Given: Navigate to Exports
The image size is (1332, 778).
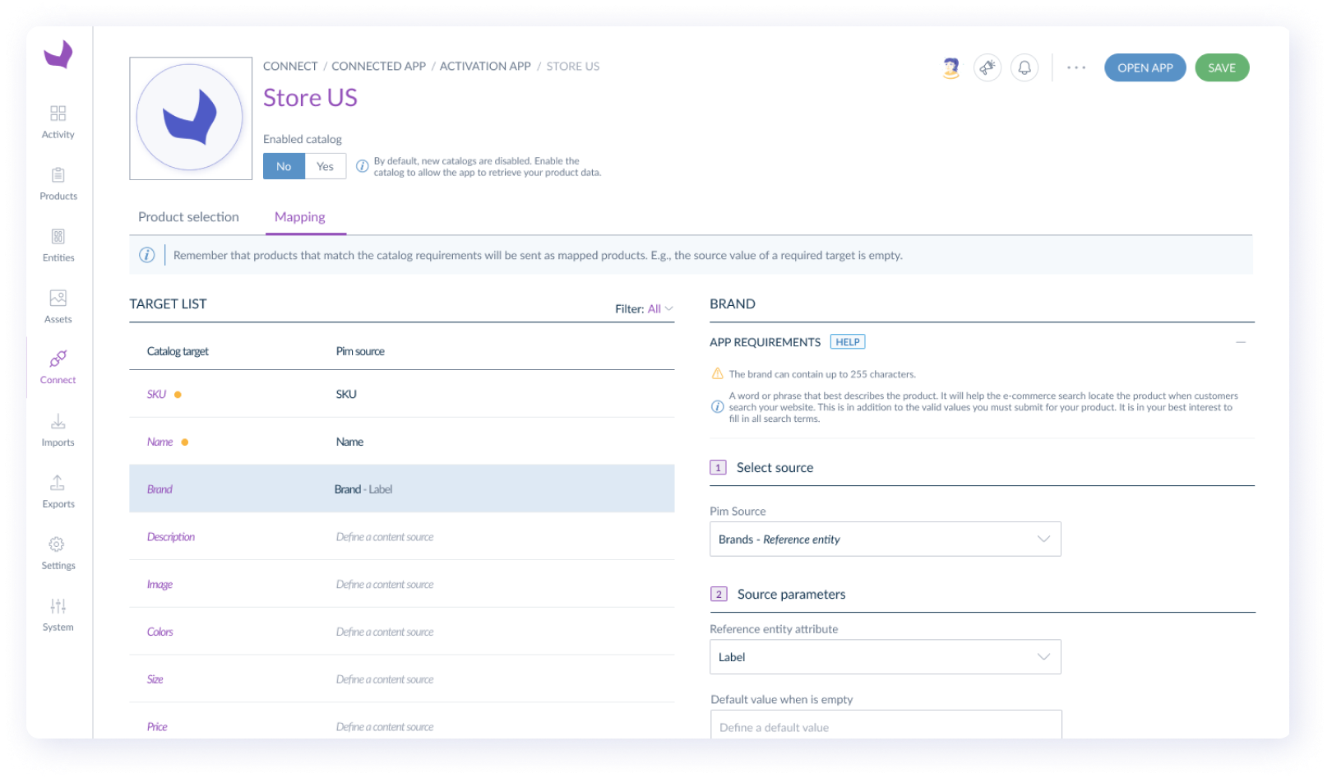Looking at the screenshot, I should [x=58, y=491].
